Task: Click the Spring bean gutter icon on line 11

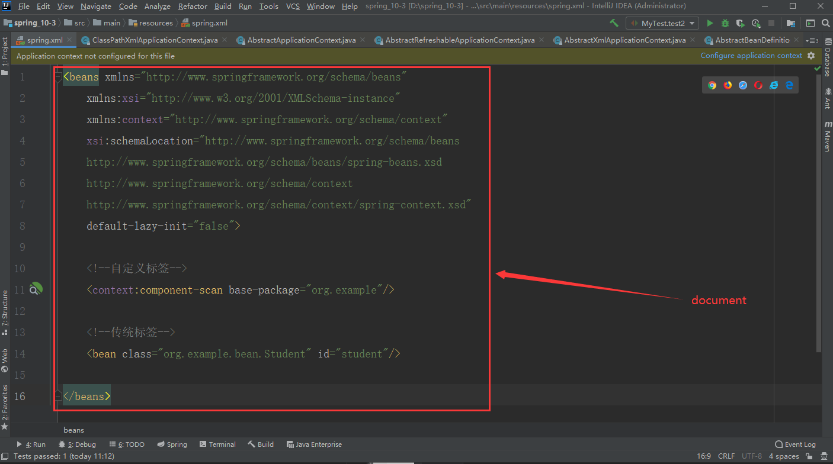Action: [x=36, y=289]
